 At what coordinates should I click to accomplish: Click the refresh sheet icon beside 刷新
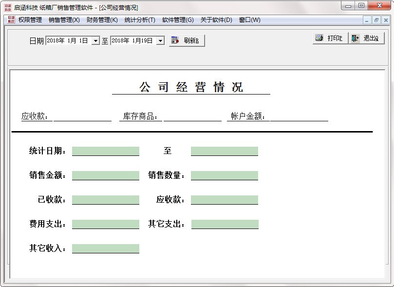[x=175, y=40]
